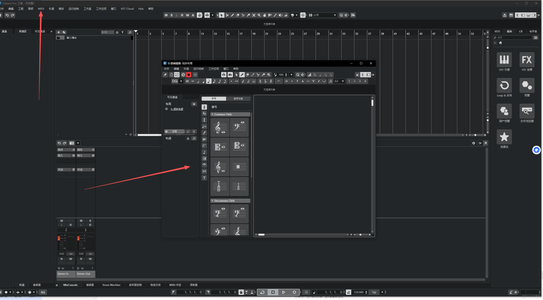The width and height of the screenshot is (543, 300).
Task: Open the DQ display quantize dropdown
Action: tap(181, 81)
